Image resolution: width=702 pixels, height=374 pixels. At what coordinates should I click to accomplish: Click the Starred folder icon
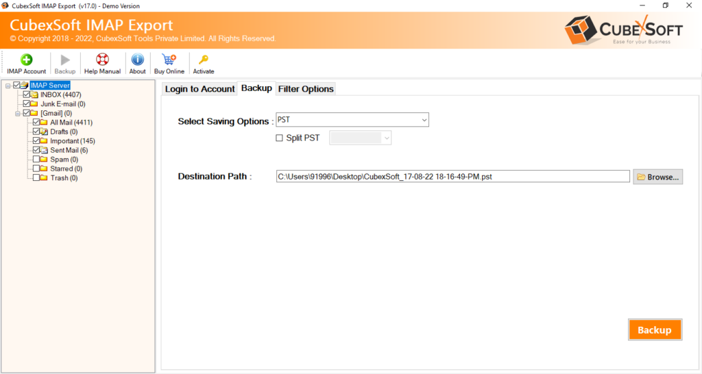[44, 169]
